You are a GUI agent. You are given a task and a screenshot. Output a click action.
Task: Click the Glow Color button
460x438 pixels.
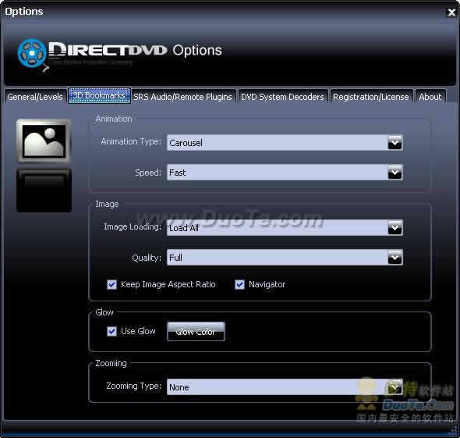tap(196, 331)
